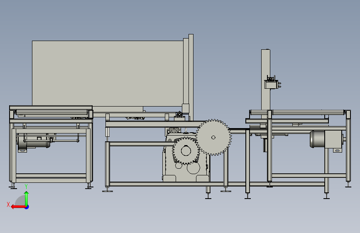Select the large flat panel on the left
The height and width of the screenshot is (233, 360).
click(x=108, y=73)
